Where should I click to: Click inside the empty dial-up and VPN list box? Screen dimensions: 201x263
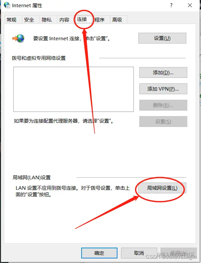tap(73, 89)
